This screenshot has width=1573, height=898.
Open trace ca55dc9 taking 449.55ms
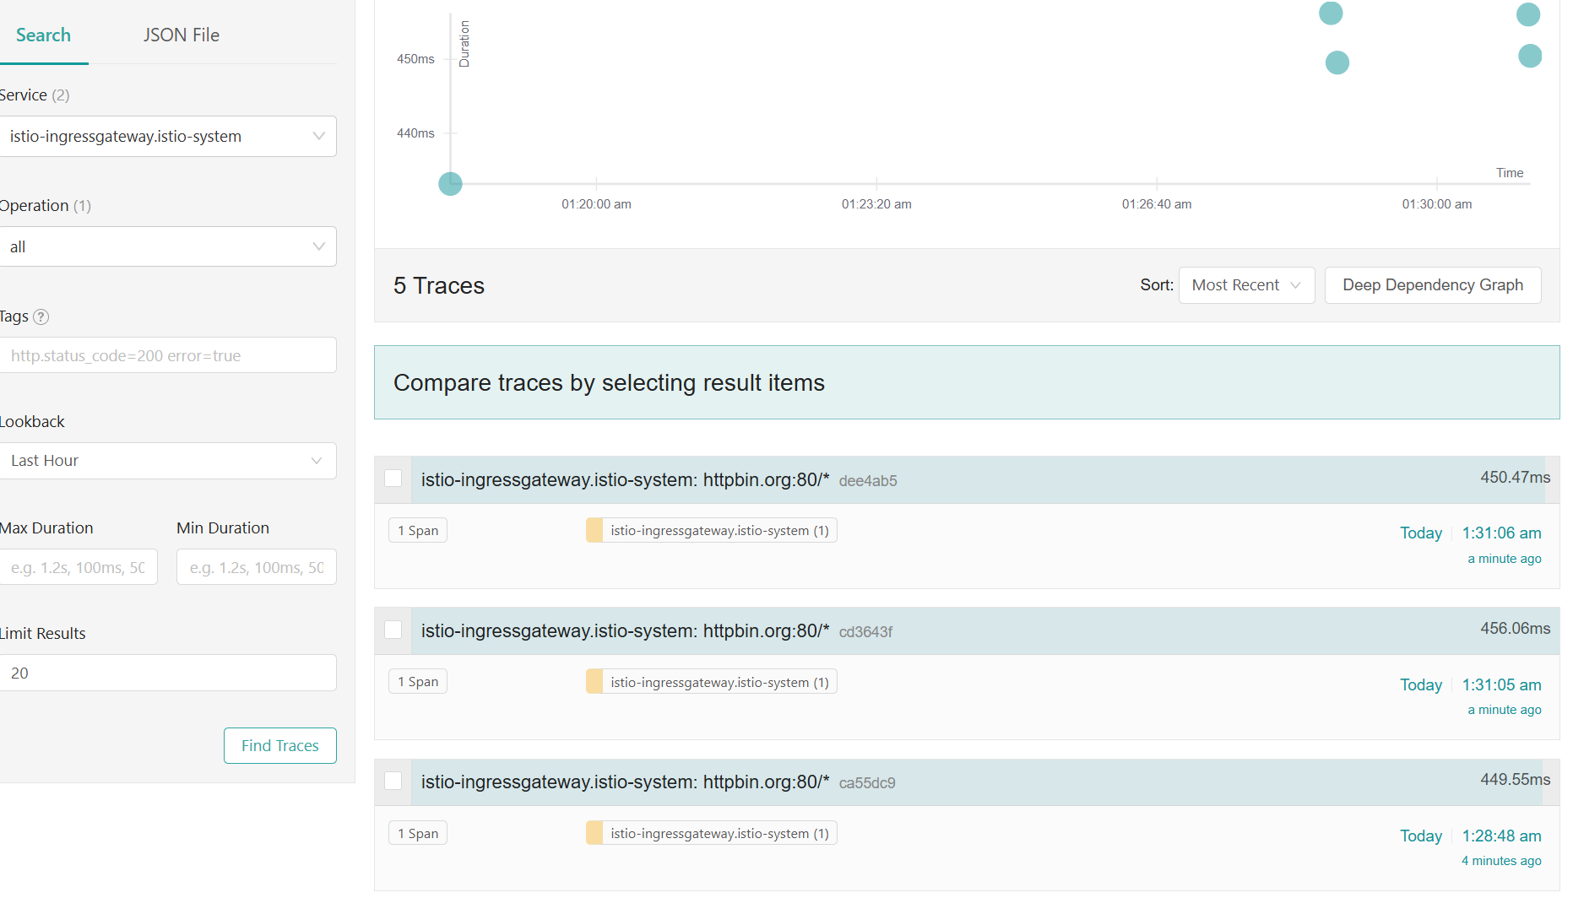(x=625, y=782)
